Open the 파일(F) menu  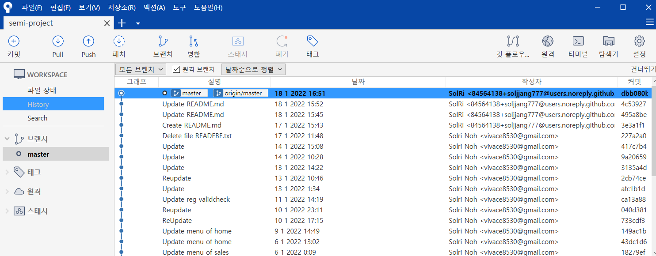point(32,8)
